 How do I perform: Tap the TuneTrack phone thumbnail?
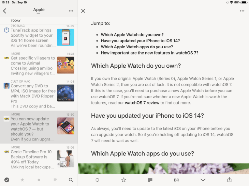(65, 37)
